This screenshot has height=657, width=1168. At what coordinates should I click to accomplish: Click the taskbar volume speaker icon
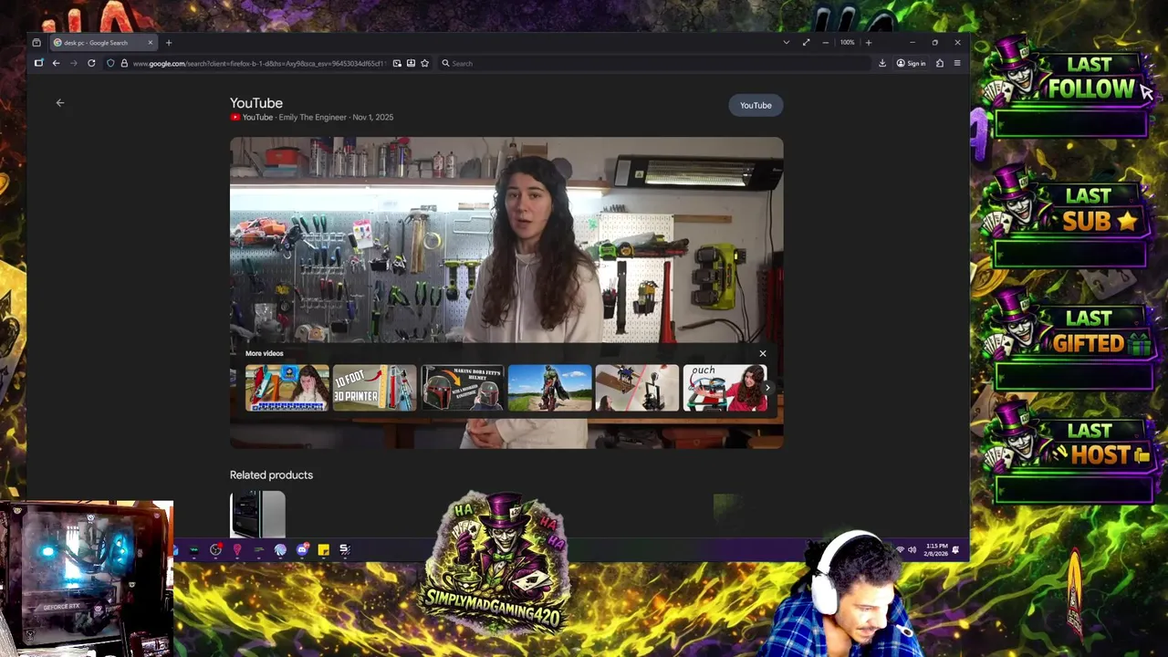click(912, 549)
